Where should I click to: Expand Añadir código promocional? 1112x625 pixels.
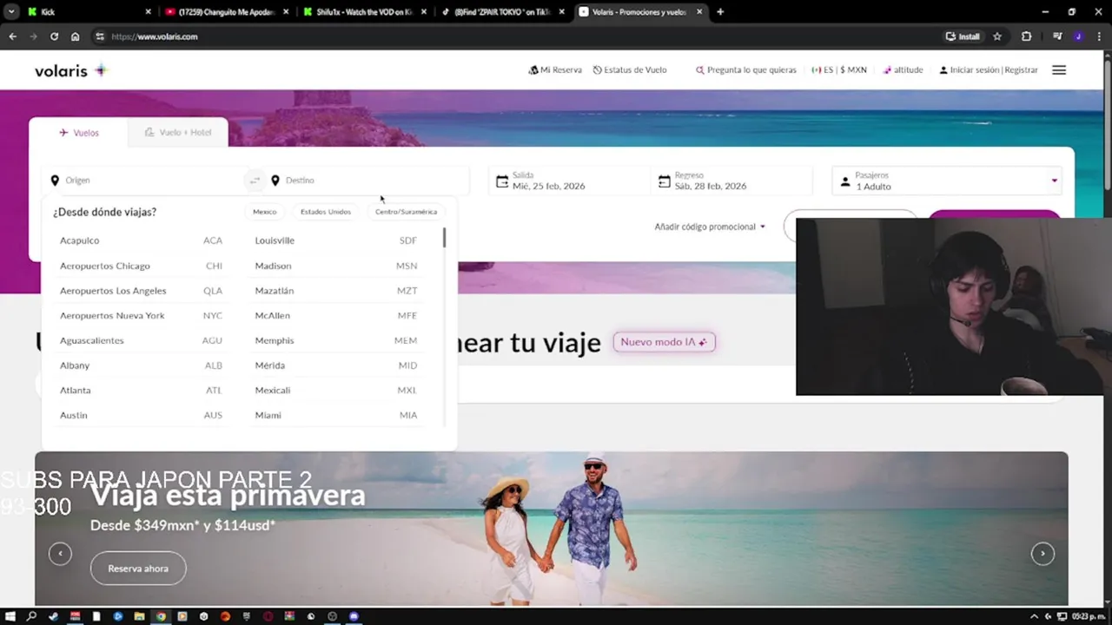(710, 227)
